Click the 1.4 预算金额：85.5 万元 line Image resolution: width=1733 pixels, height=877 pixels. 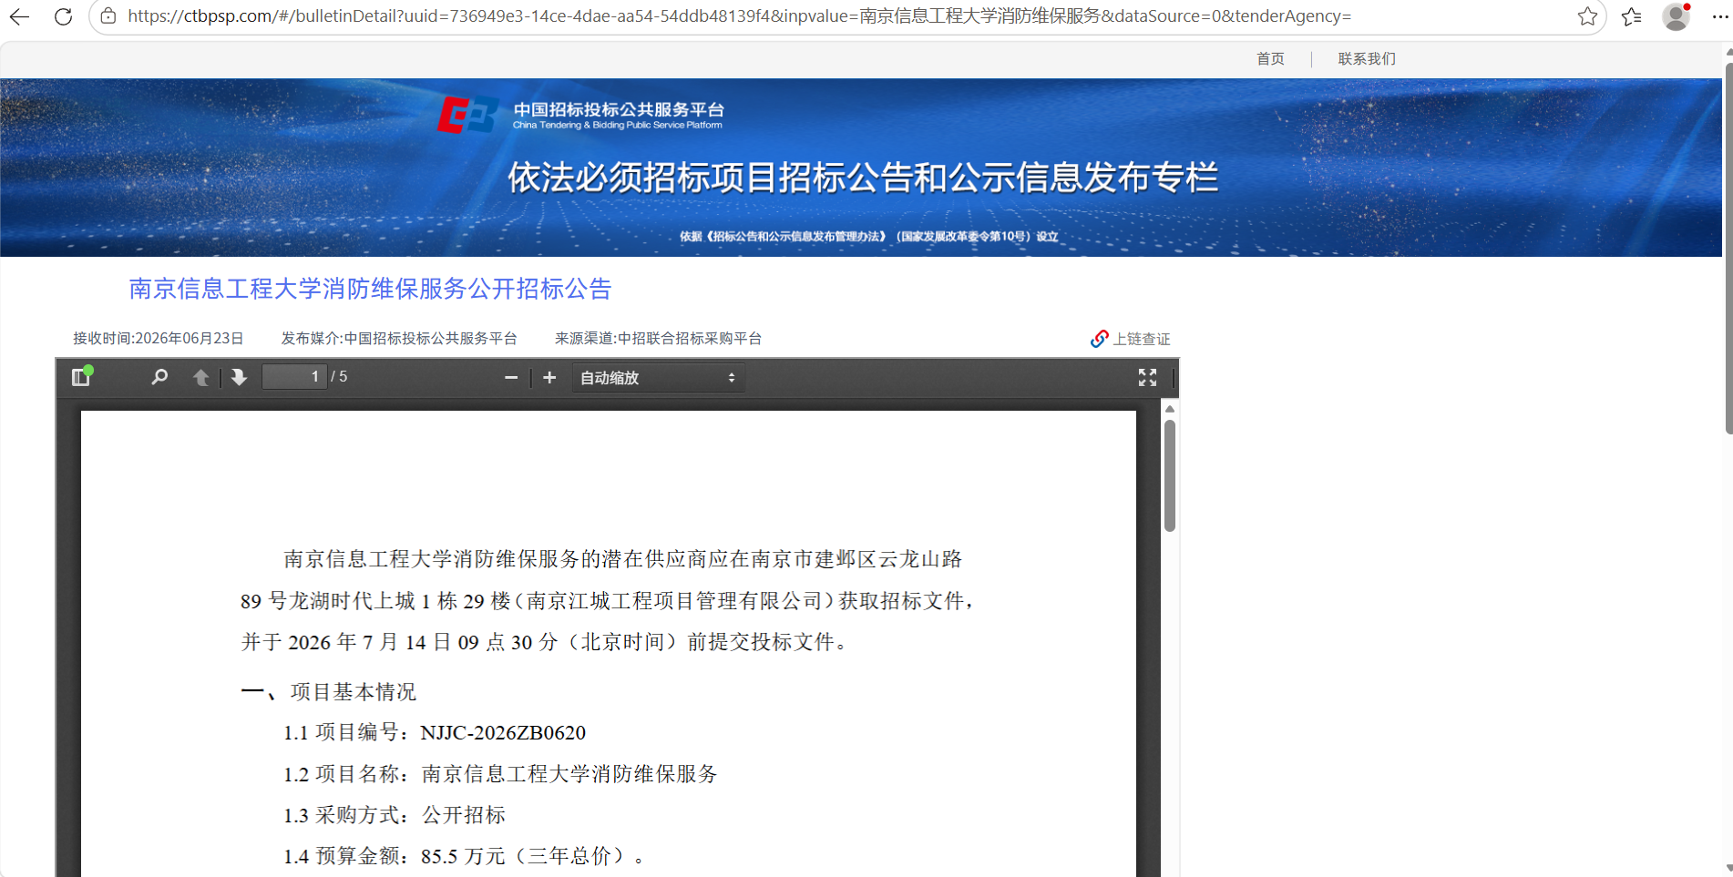point(465,856)
